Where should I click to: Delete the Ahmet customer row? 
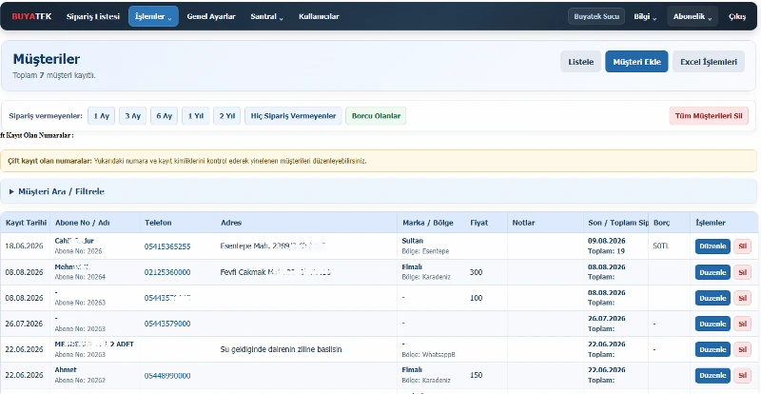coord(742,376)
